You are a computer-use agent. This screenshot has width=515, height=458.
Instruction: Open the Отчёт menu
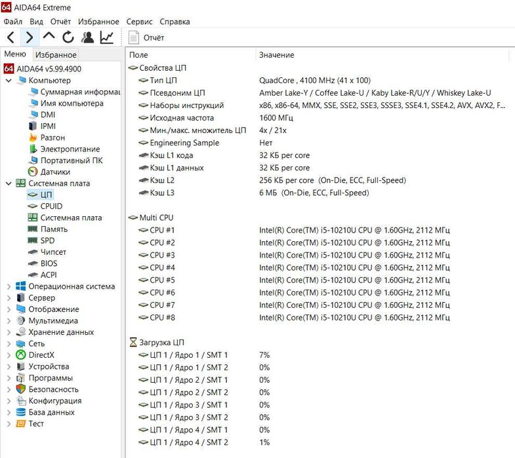(60, 22)
